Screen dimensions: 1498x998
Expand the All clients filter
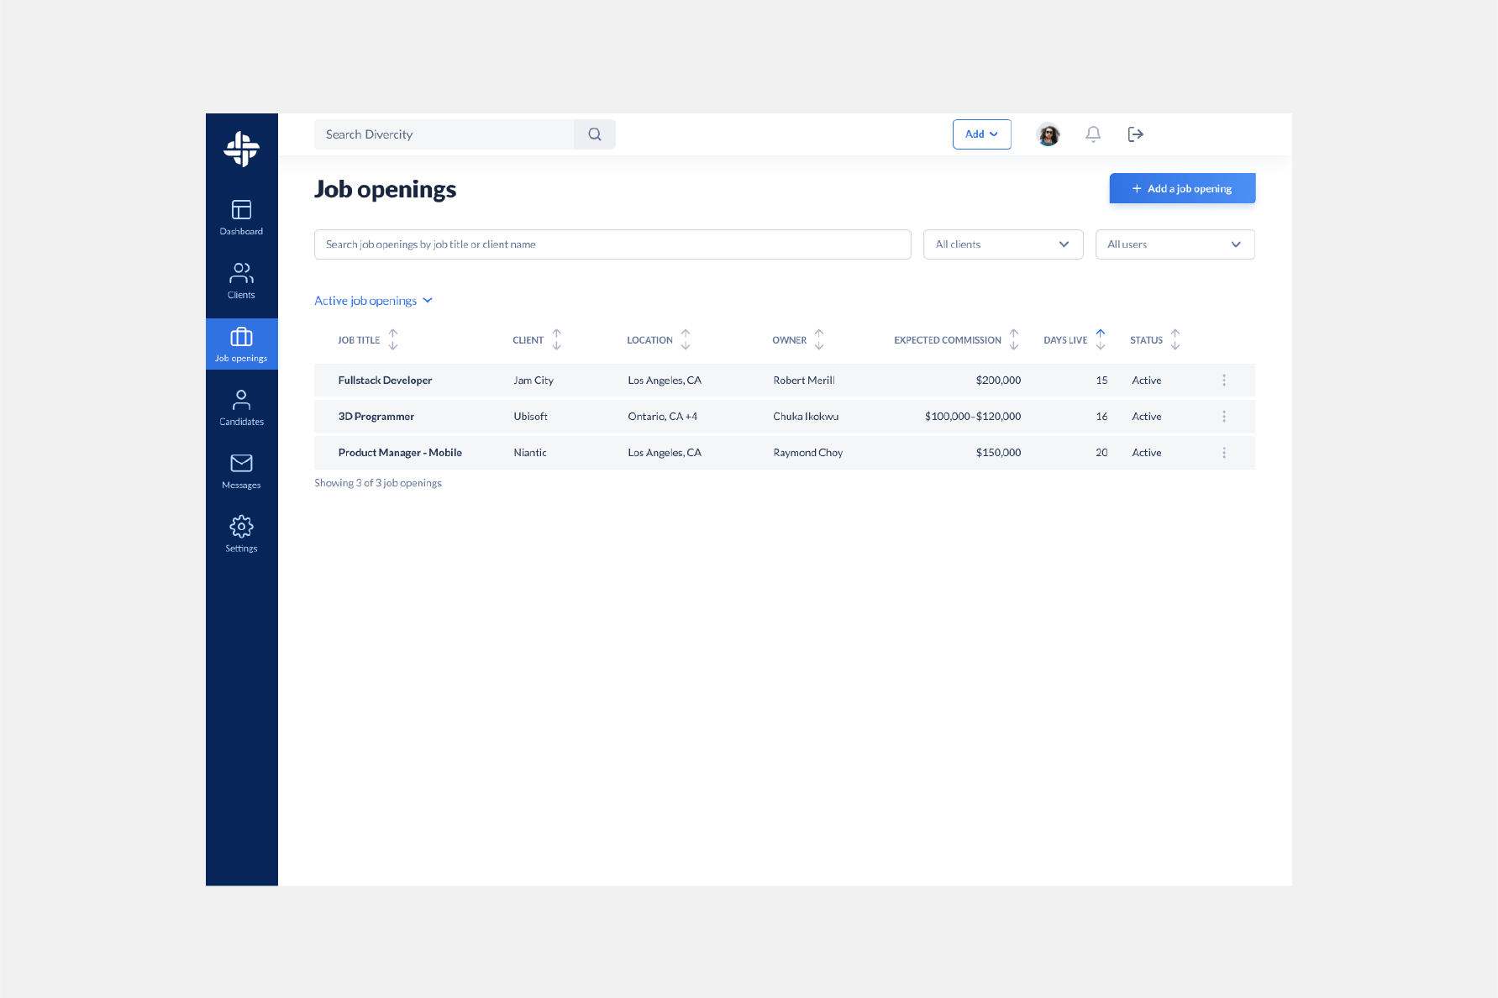(x=1003, y=244)
